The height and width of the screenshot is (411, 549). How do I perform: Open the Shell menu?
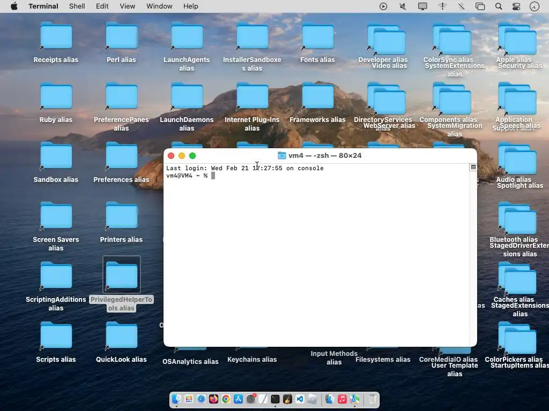point(77,6)
